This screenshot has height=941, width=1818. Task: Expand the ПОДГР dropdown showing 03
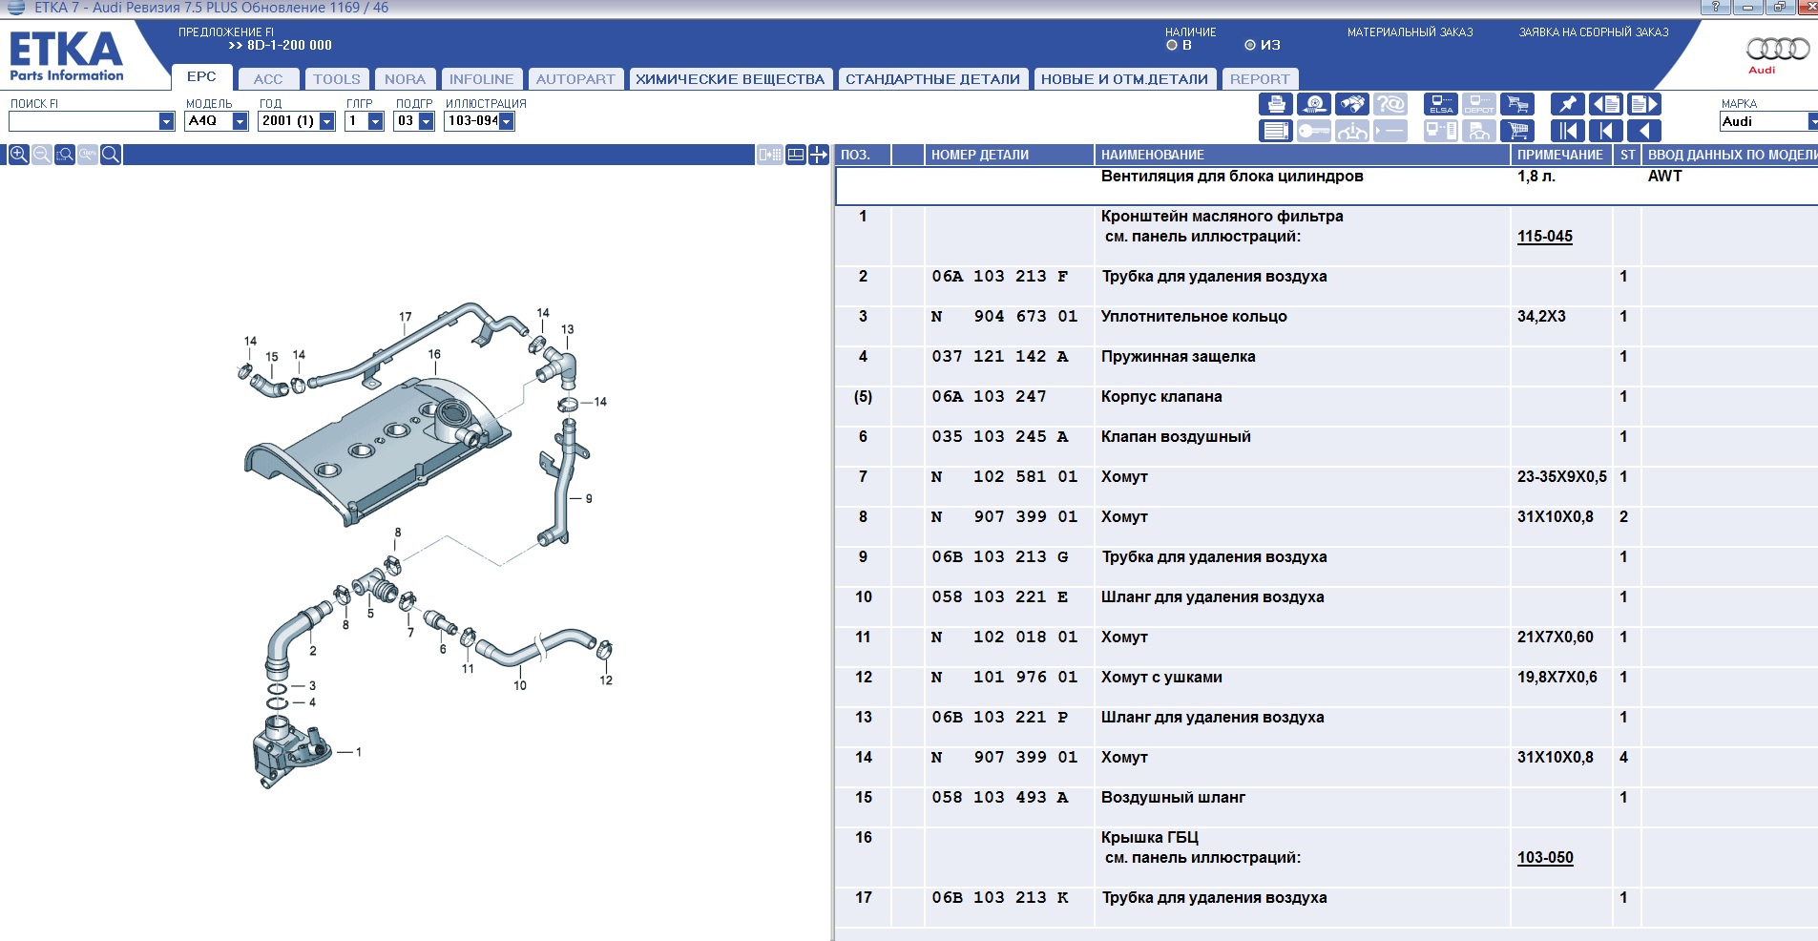tap(427, 121)
